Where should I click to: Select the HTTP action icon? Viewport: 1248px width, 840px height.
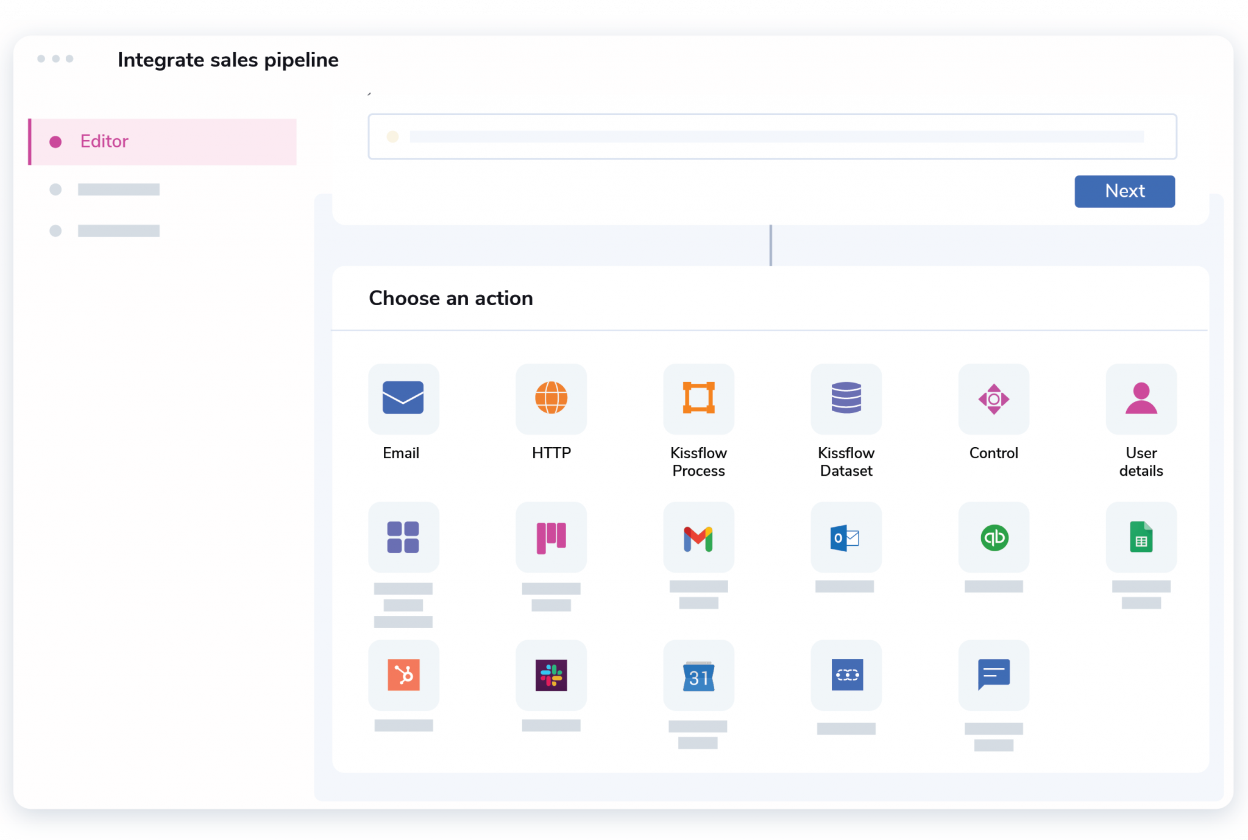coord(551,398)
